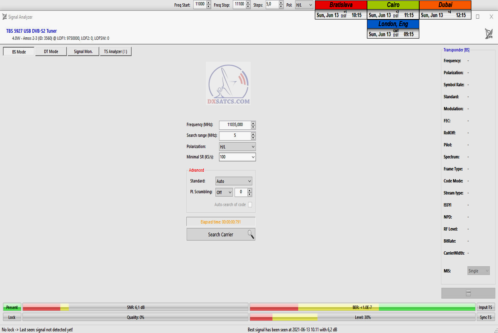Focus the Frequency (MHz) field showing 11035,000
This screenshot has width=498, height=333.
pyautogui.click(x=235, y=125)
